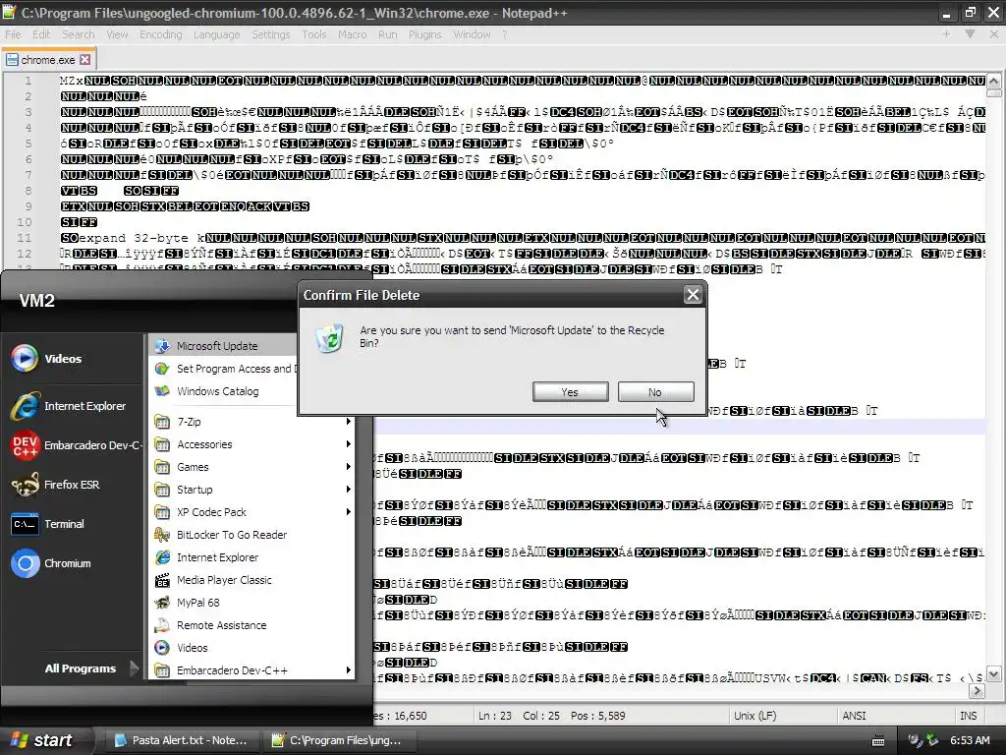1006x755 pixels.
Task: Open the Macro menu in Notepad++
Action: [x=353, y=34]
